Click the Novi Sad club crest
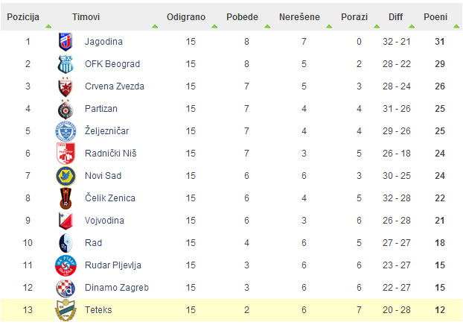Image resolution: width=463 pixels, height=325 pixels. (x=66, y=176)
